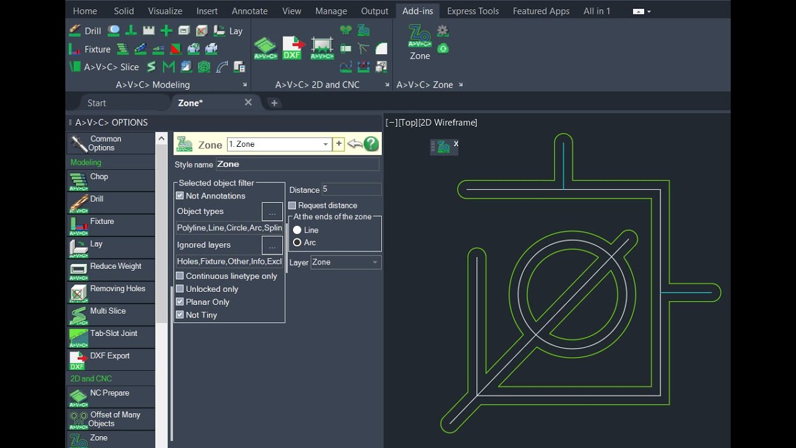The image size is (796, 448).
Task: Open Reduce Weight options in sidebar
Action: click(x=111, y=270)
